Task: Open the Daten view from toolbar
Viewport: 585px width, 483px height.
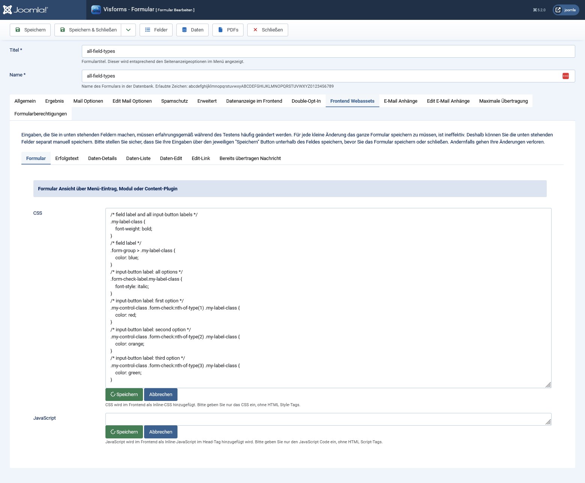Action: coord(192,30)
